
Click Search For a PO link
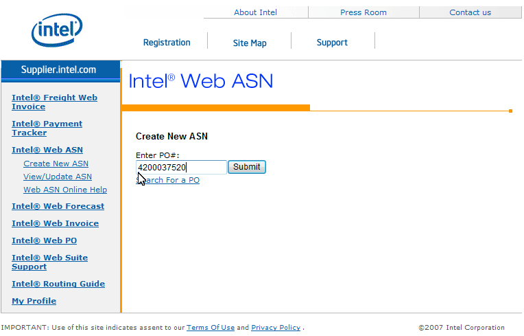click(168, 180)
